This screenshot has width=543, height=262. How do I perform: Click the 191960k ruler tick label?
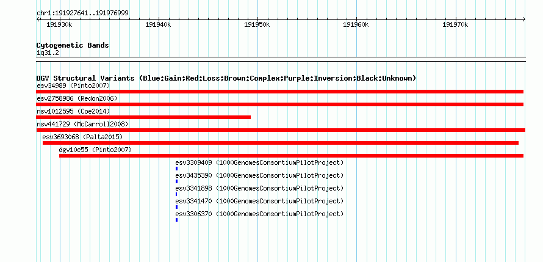point(356,24)
